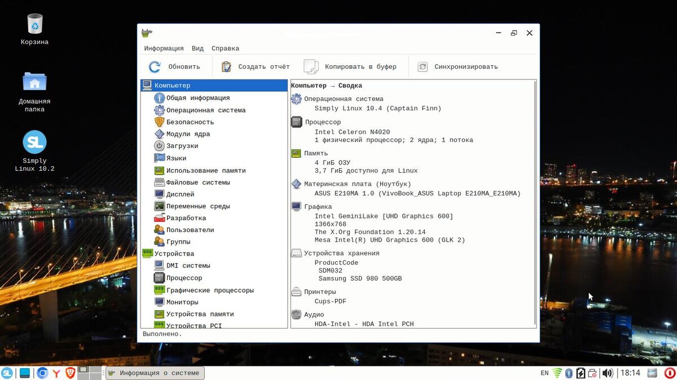Click the Синхронизировать button label
Image resolution: width=677 pixels, height=380 pixels.
point(466,67)
